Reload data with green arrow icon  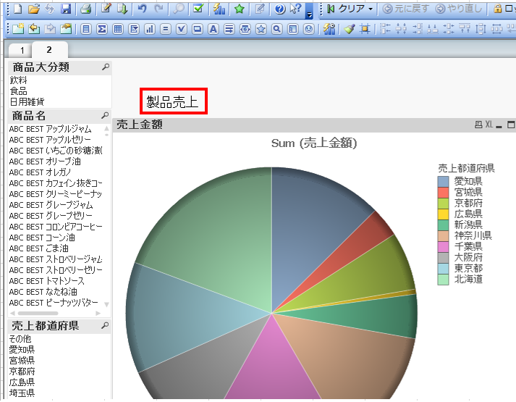point(122,9)
